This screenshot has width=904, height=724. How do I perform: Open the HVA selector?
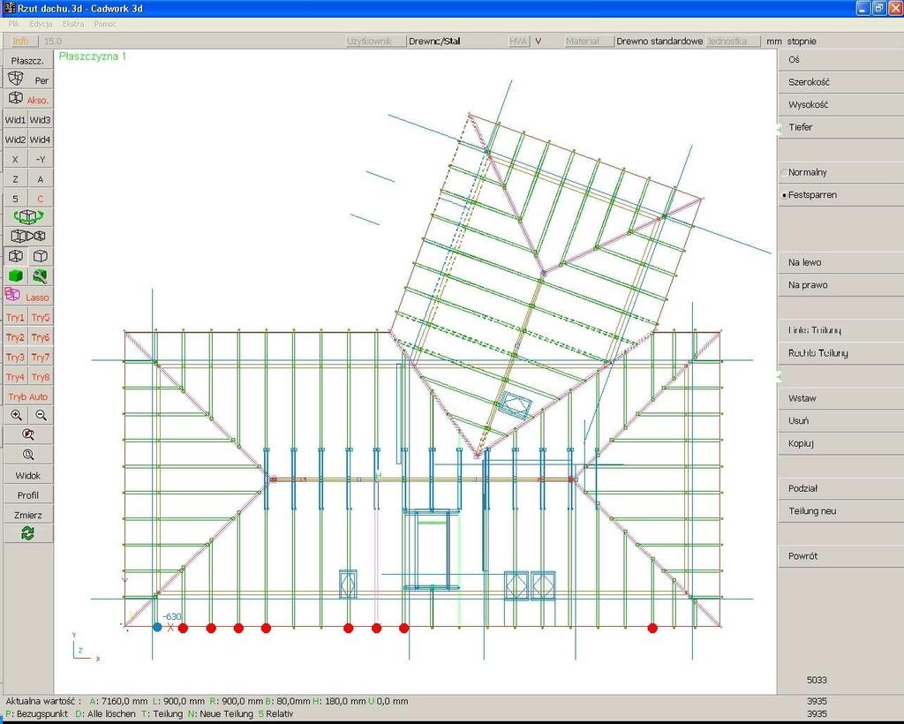coord(518,41)
